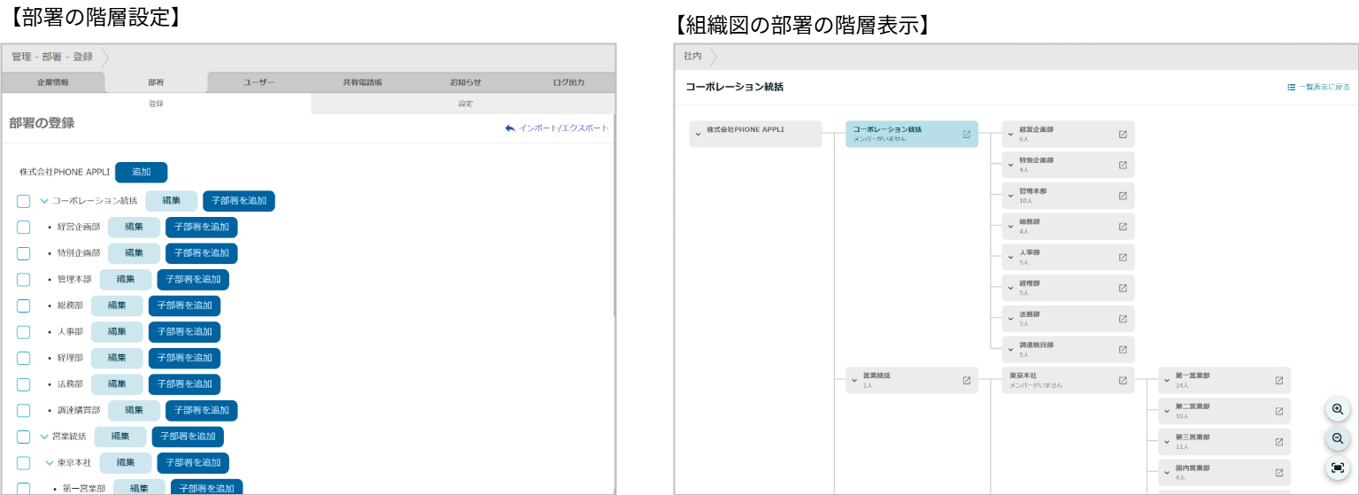
Task: Check the コーポレーション統括 checkbox
Action: coord(24,201)
